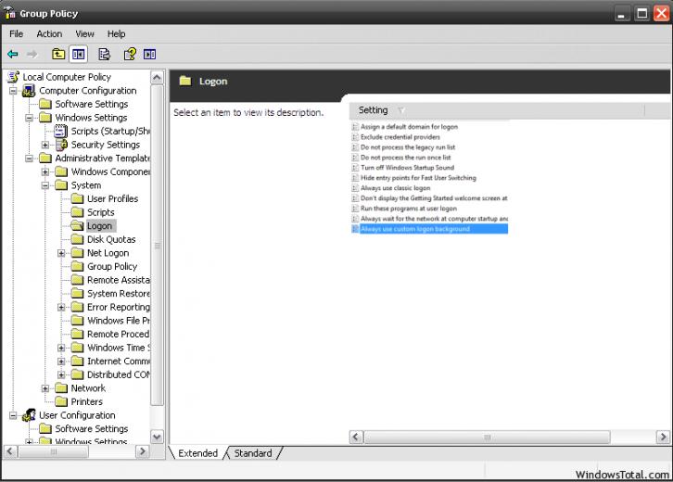Screen dimensions: 673x482
Task: Select the Disk Quotas tree folder
Action: [x=110, y=239]
